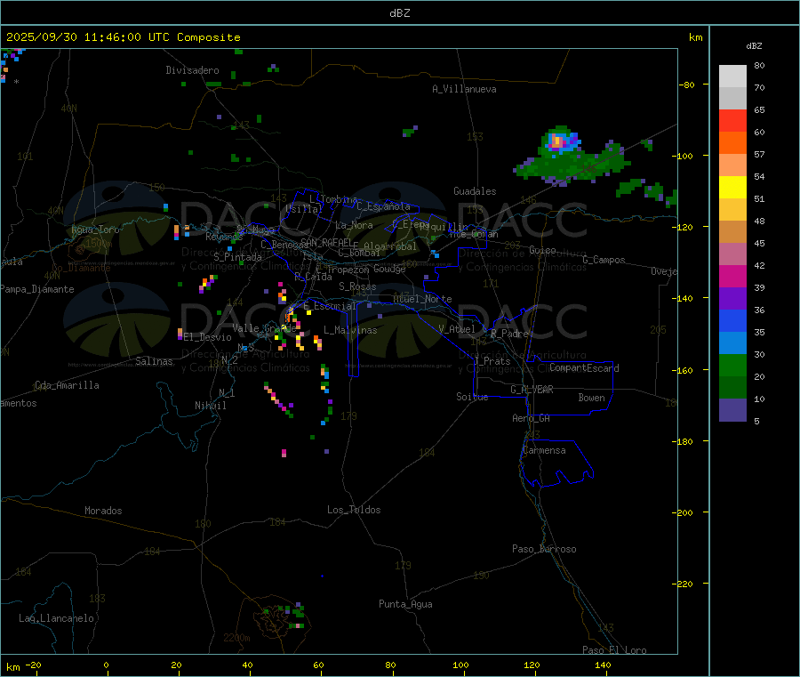This screenshot has width=800, height=677.
Task: Click the 'Lag.Llancanelo' label
Action: [56, 618]
